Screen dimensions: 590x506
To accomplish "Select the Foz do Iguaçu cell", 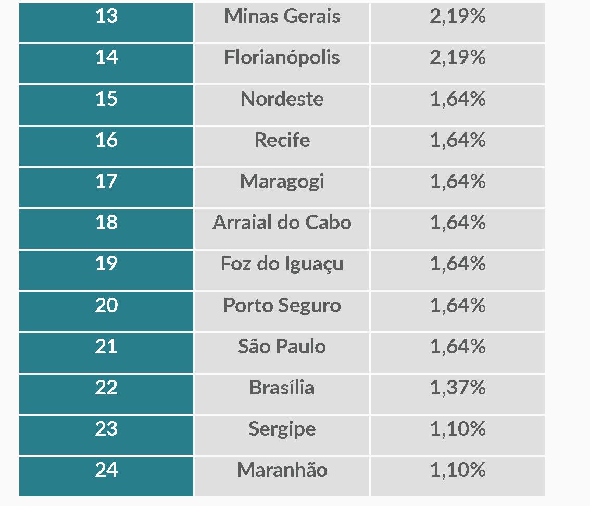I will 282,270.
